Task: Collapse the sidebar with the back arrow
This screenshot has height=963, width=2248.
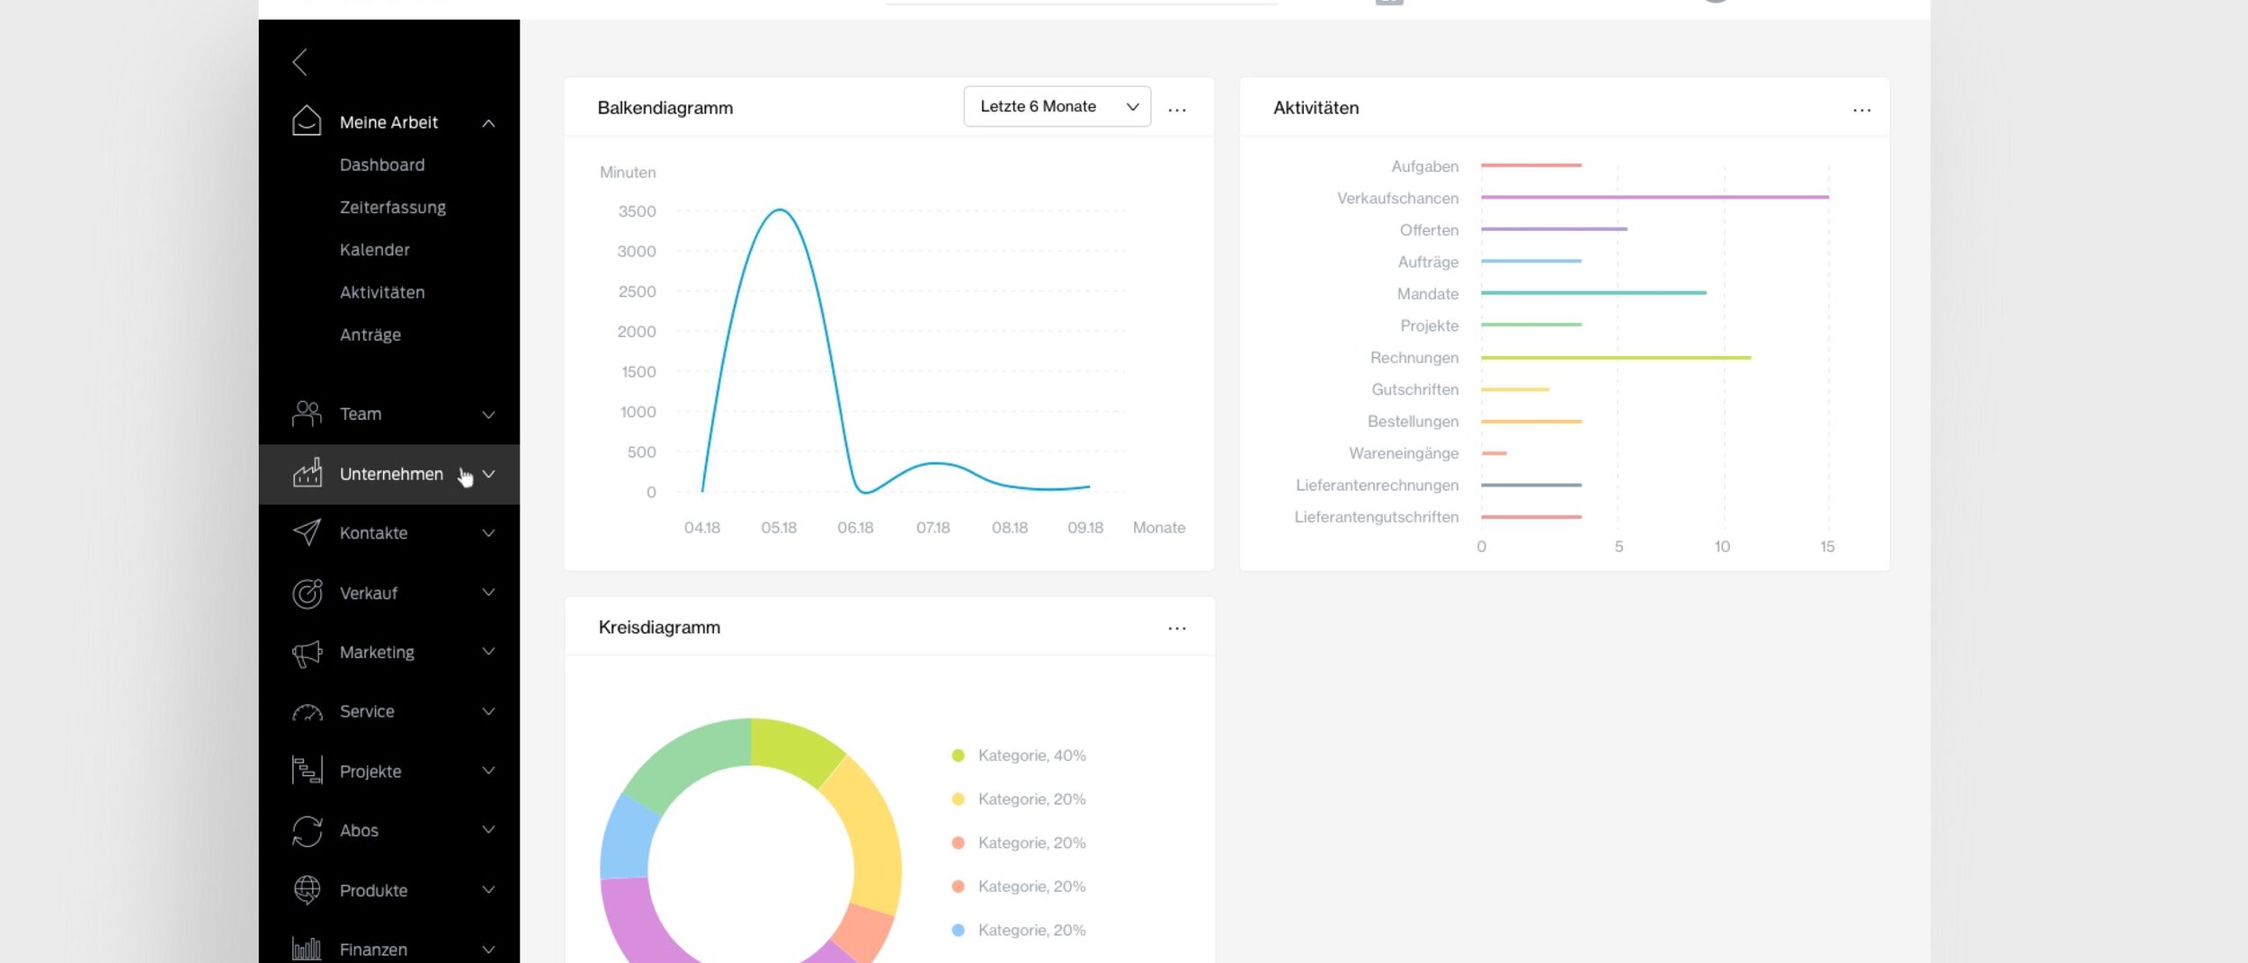Action: click(x=300, y=62)
